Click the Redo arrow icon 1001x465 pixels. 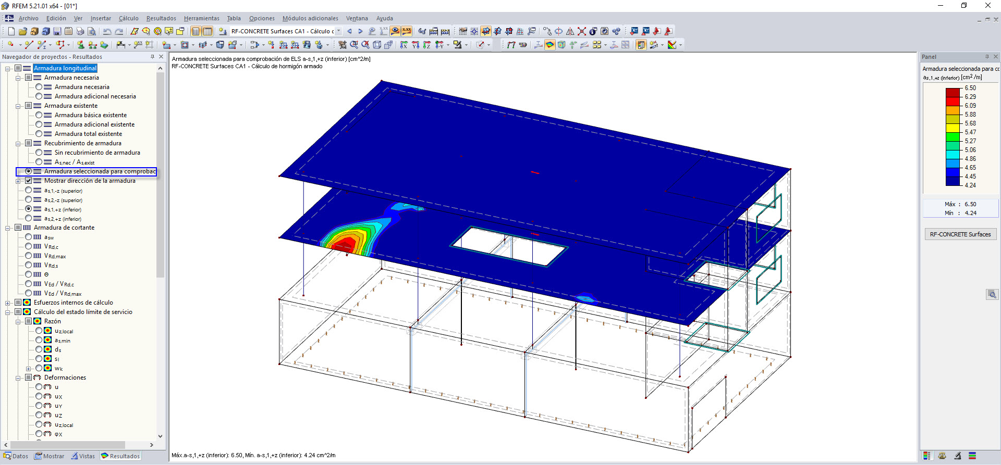119,31
